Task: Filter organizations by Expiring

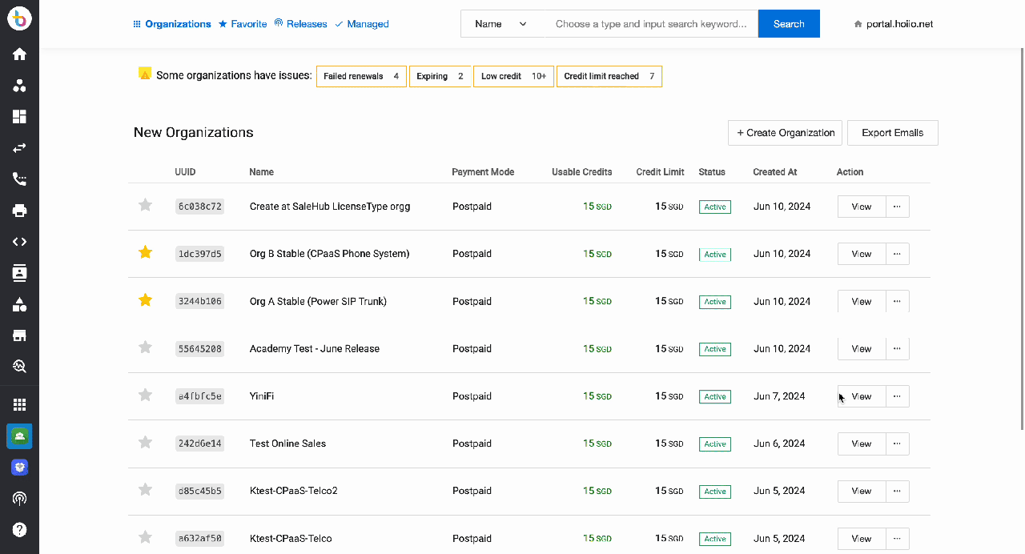Action: [440, 76]
